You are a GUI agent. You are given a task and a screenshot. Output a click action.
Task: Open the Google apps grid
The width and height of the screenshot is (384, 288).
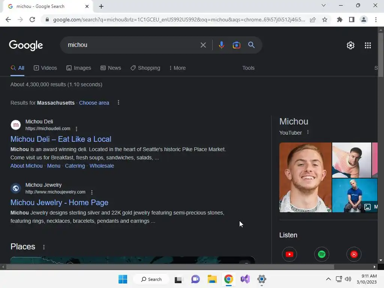click(367, 45)
